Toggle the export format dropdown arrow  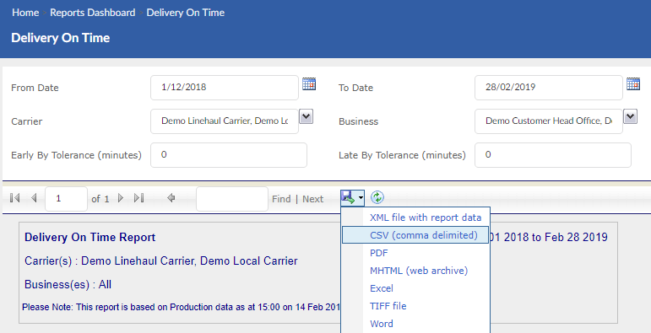[361, 198]
